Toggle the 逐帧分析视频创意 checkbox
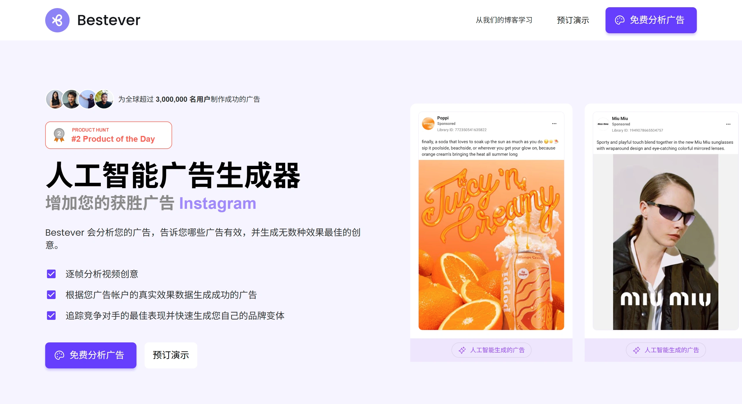Image resolution: width=742 pixels, height=404 pixels. (51, 274)
